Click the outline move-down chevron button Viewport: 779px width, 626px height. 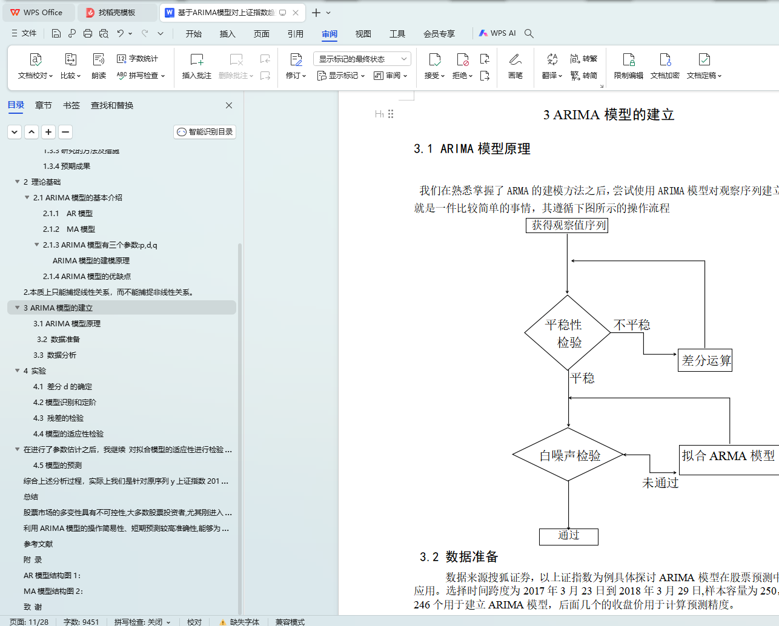point(15,132)
